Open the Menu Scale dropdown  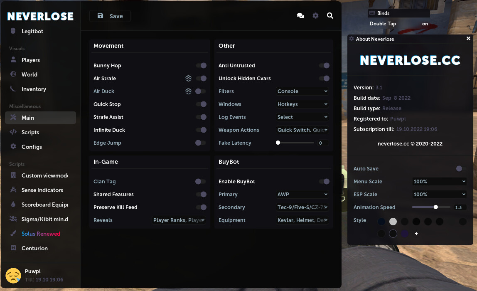[x=439, y=181]
